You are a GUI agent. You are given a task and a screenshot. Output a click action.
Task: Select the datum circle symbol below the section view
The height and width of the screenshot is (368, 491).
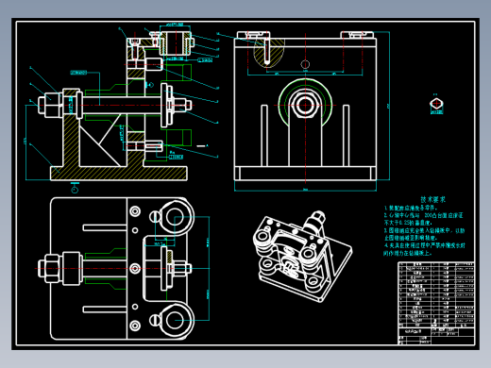(75, 190)
